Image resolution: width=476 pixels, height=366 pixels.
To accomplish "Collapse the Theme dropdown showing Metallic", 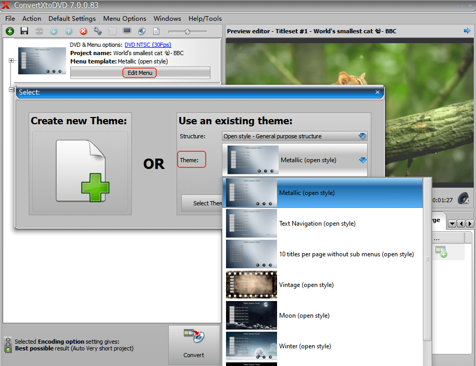I will pyautogui.click(x=362, y=160).
